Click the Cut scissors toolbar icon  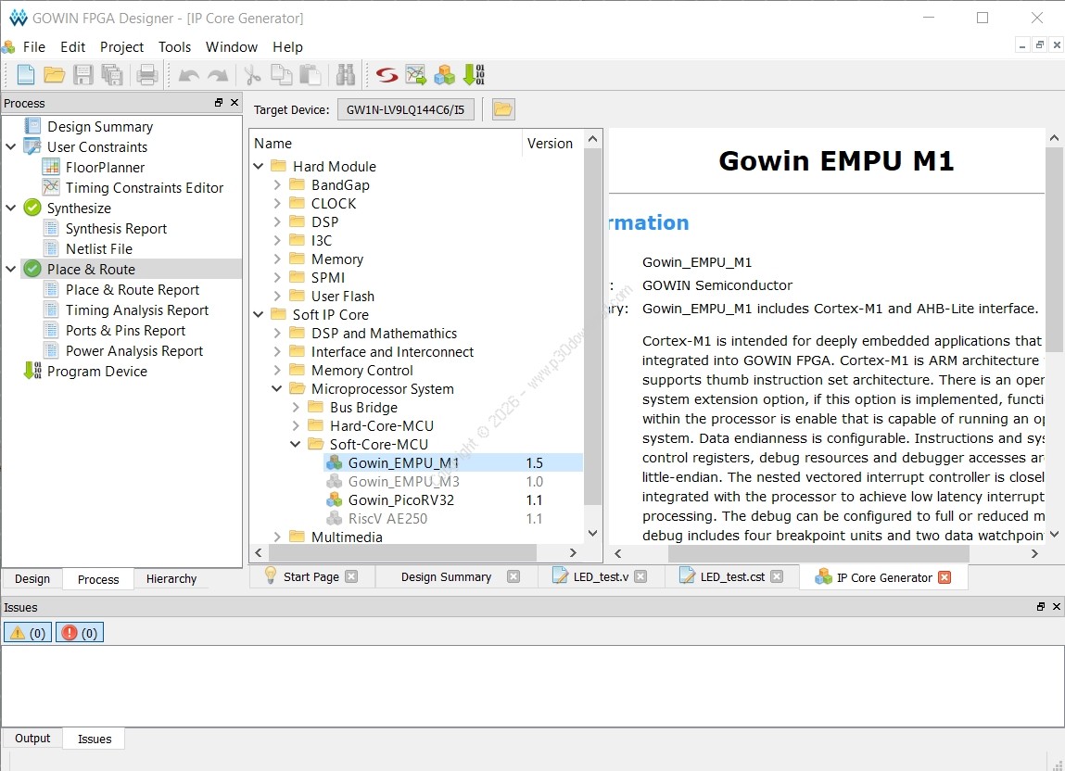coord(253,75)
